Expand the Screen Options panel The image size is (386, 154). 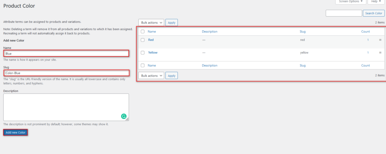[x=351, y=2]
